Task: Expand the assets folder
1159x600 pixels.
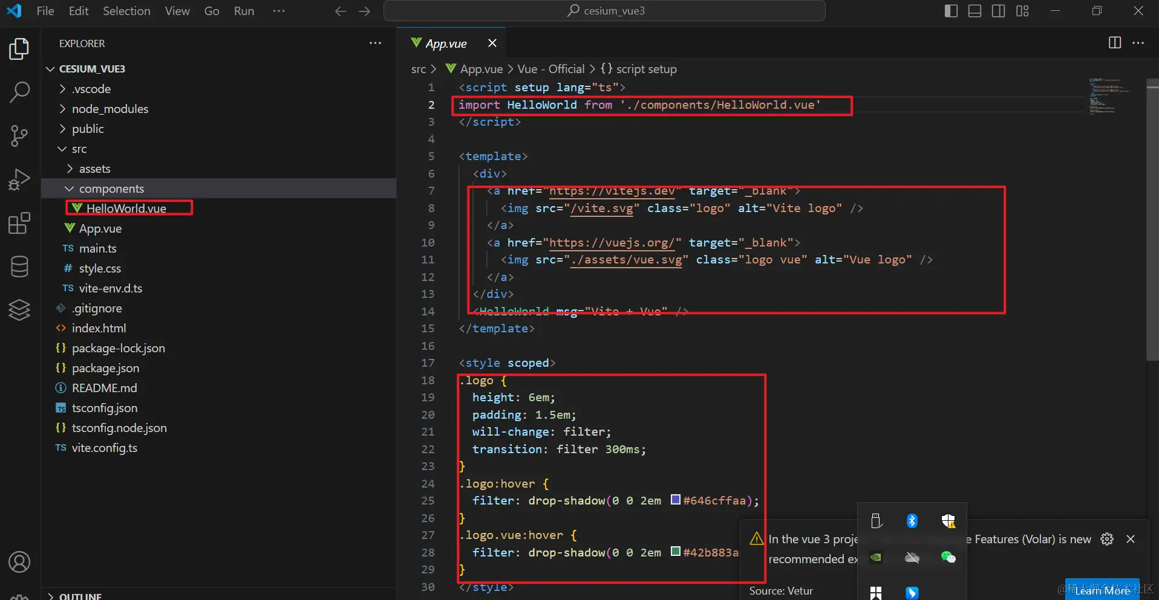Action: pyautogui.click(x=70, y=169)
